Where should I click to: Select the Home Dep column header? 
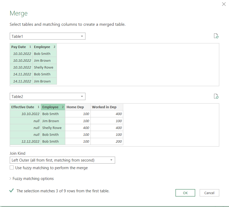75,107
